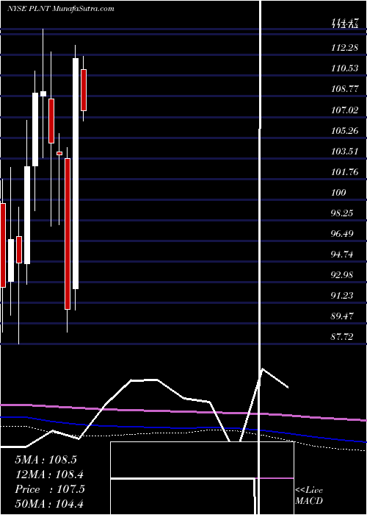Click the <<Live MACD label
This screenshot has width=367, height=515.
pos(309,495)
